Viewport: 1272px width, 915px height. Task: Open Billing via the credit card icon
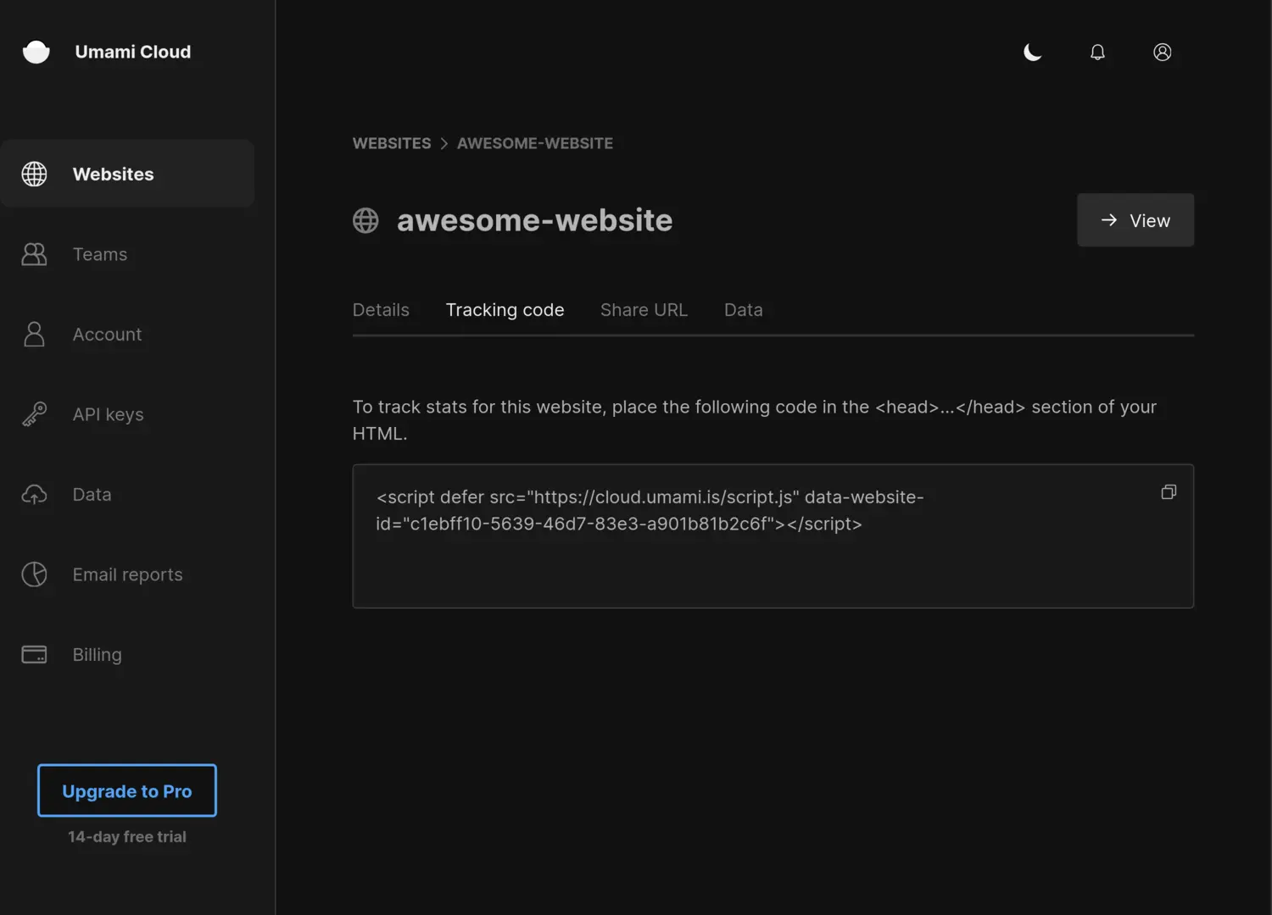tap(34, 654)
